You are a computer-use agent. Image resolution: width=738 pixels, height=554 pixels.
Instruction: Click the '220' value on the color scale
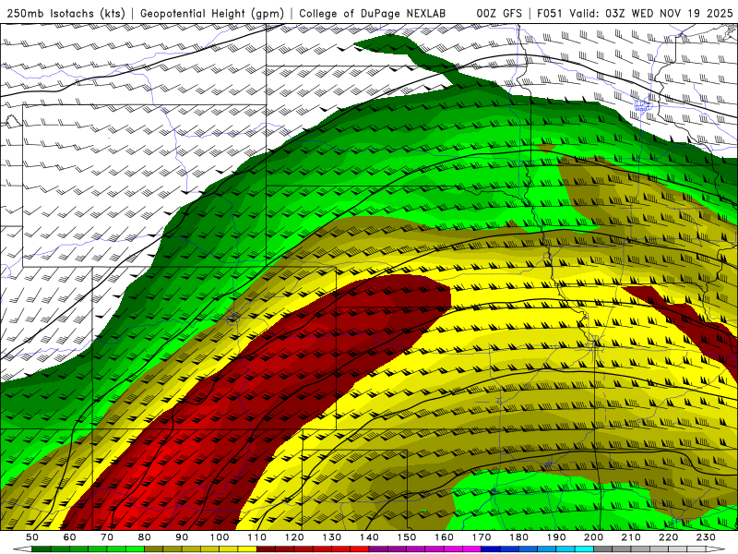668,537
